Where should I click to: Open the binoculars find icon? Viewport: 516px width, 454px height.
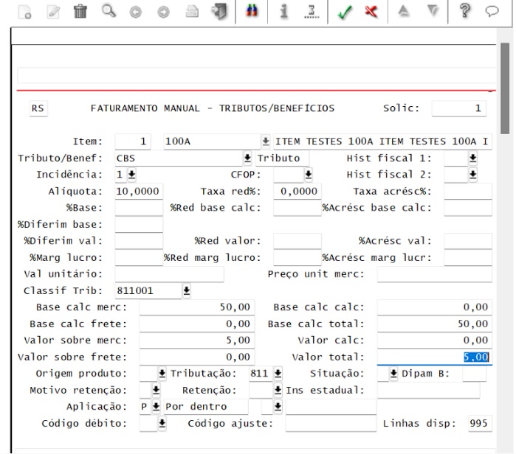tap(252, 11)
